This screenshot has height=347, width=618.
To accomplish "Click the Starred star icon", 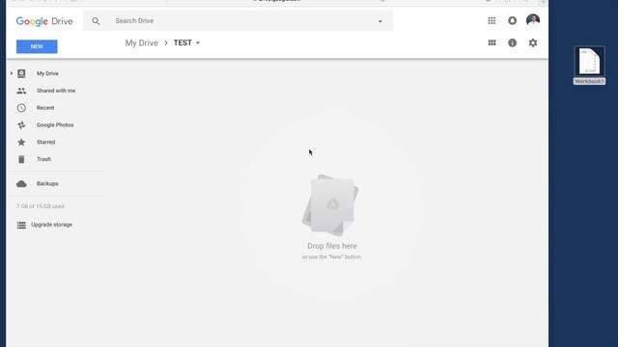I will click(21, 142).
